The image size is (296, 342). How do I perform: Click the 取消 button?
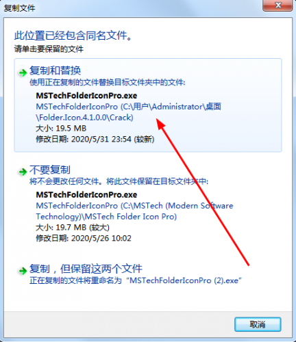pyautogui.click(x=258, y=324)
